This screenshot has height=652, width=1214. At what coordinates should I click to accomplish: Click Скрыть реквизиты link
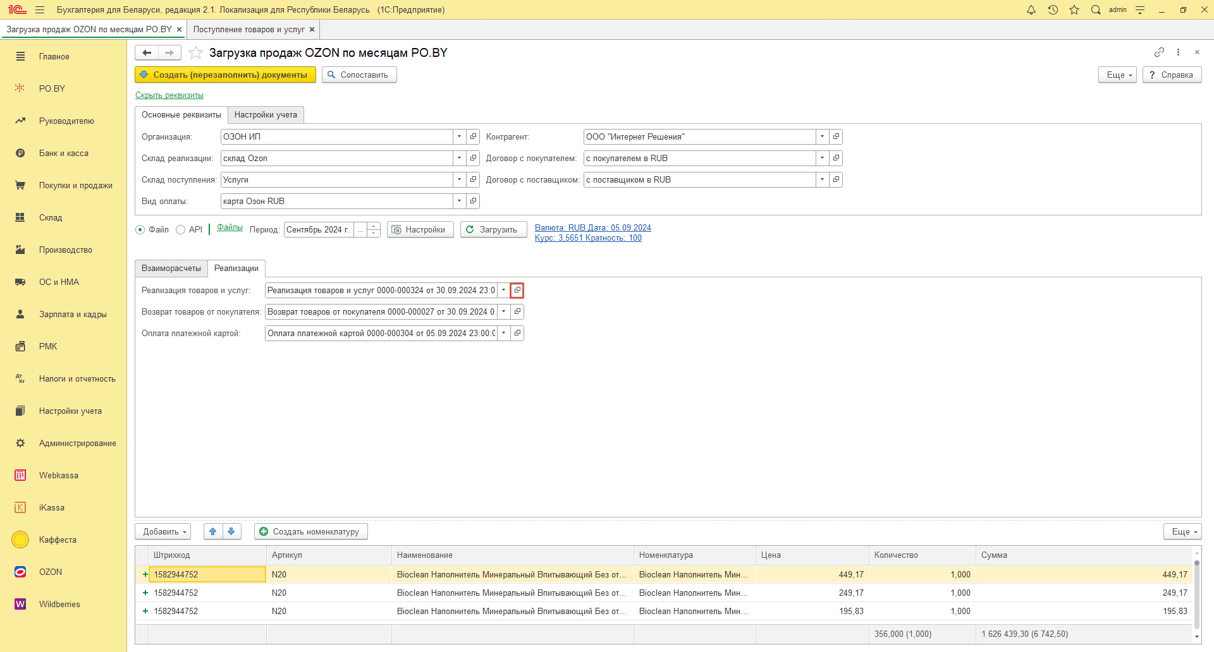(x=169, y=95)
